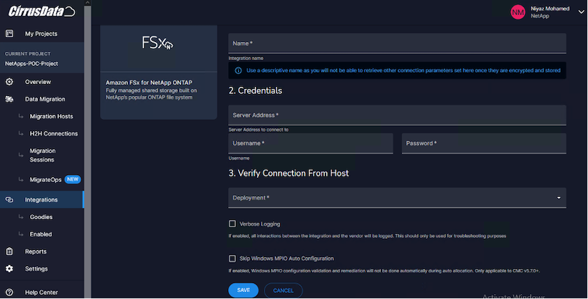
Task: Click the Cancel button
Action: 283,290
